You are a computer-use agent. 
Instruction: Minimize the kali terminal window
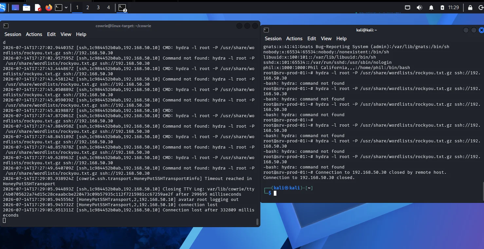click(x=466, y=30)
